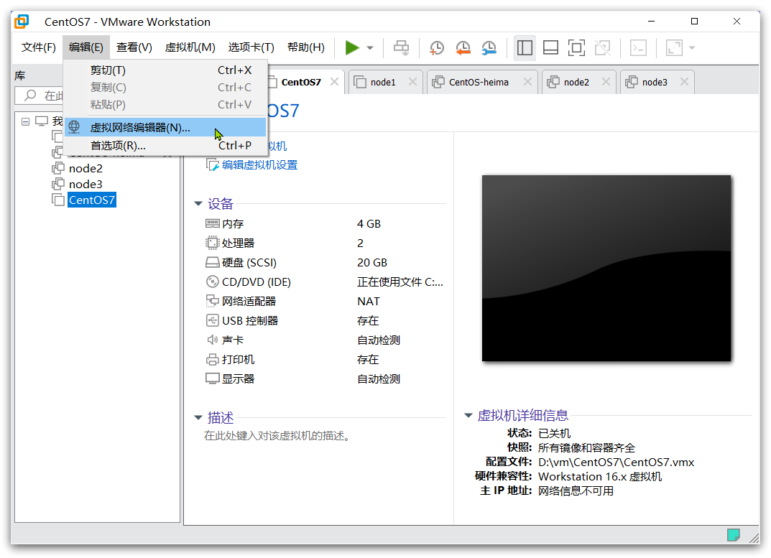771x558 pixels.
Task: Click Edit virtual machine settings link
Action: tap(259, 165)
